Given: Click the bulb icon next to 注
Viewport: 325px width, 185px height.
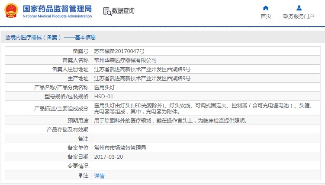Looking at the screenshot, I should pyautogui.click(x=80, y=176).
